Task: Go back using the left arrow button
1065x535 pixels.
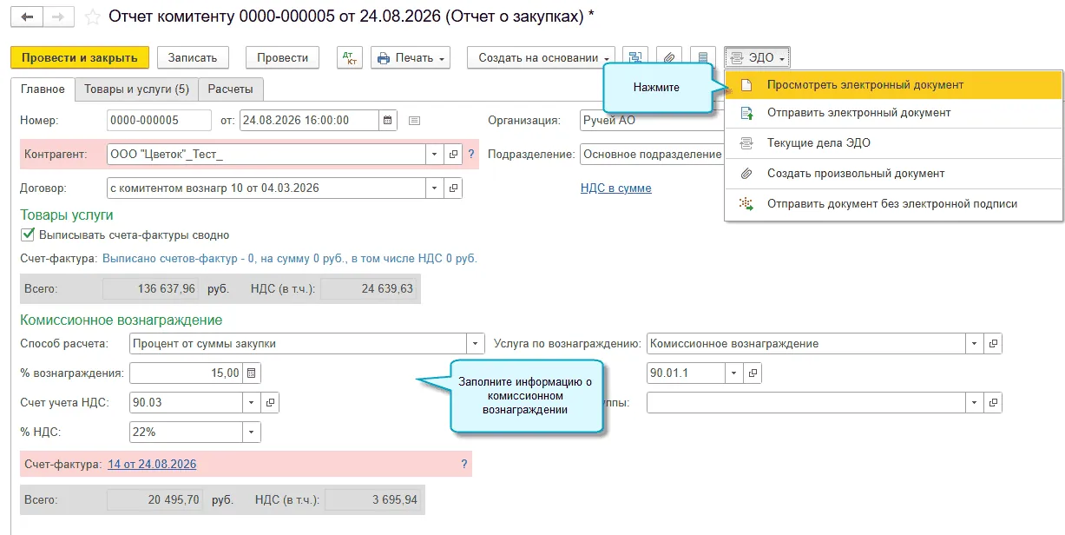Action: (x=26, y=17)
